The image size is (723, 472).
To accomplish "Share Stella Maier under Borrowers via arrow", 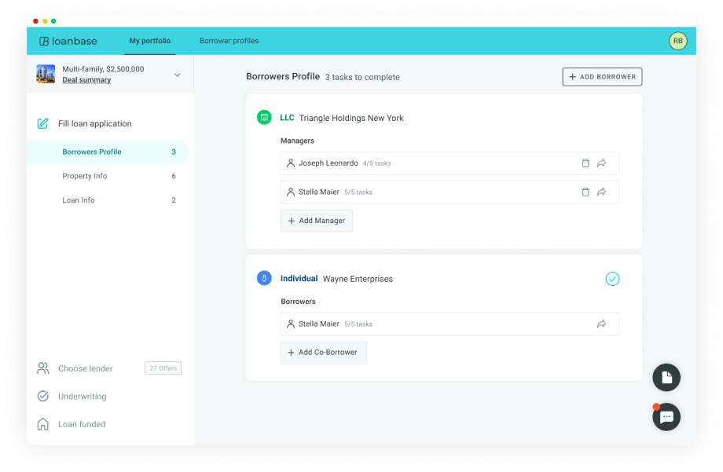I will pyautogui.click(x=602, y=324).
